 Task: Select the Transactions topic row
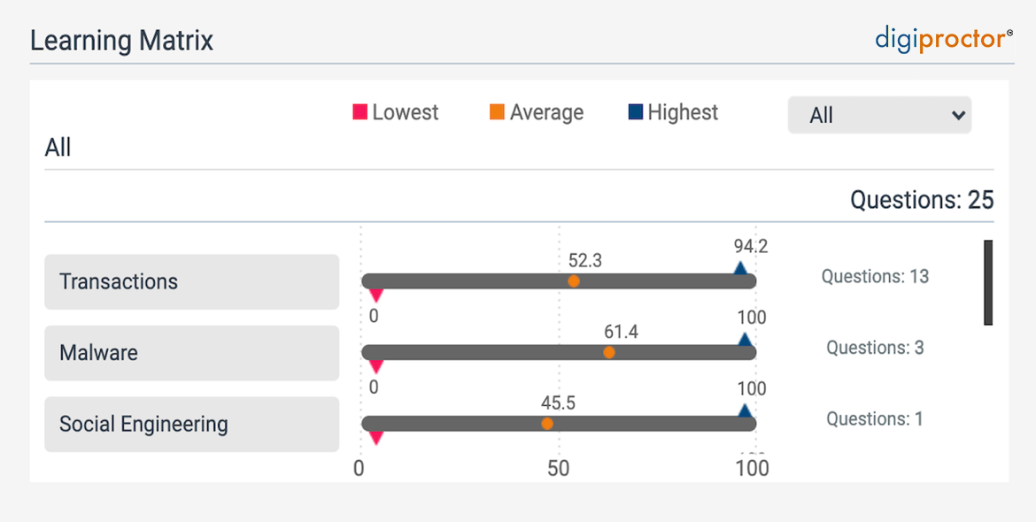(x=191, y=282)
